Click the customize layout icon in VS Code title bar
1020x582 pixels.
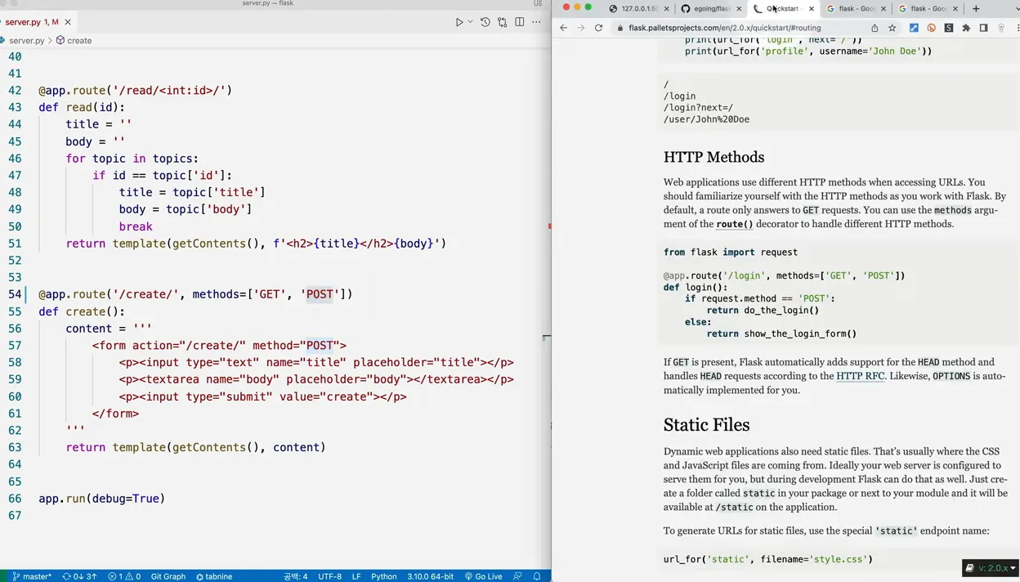coord(538,3)
